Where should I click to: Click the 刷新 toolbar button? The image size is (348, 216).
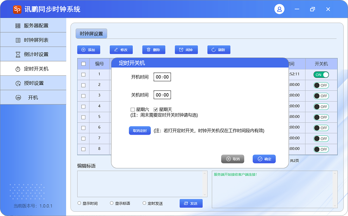tap(219, 50)
